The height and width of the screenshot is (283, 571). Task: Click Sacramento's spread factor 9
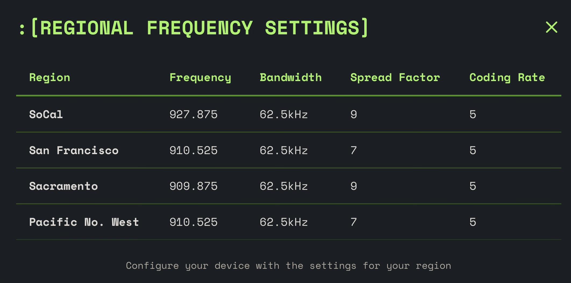point(354,186)
